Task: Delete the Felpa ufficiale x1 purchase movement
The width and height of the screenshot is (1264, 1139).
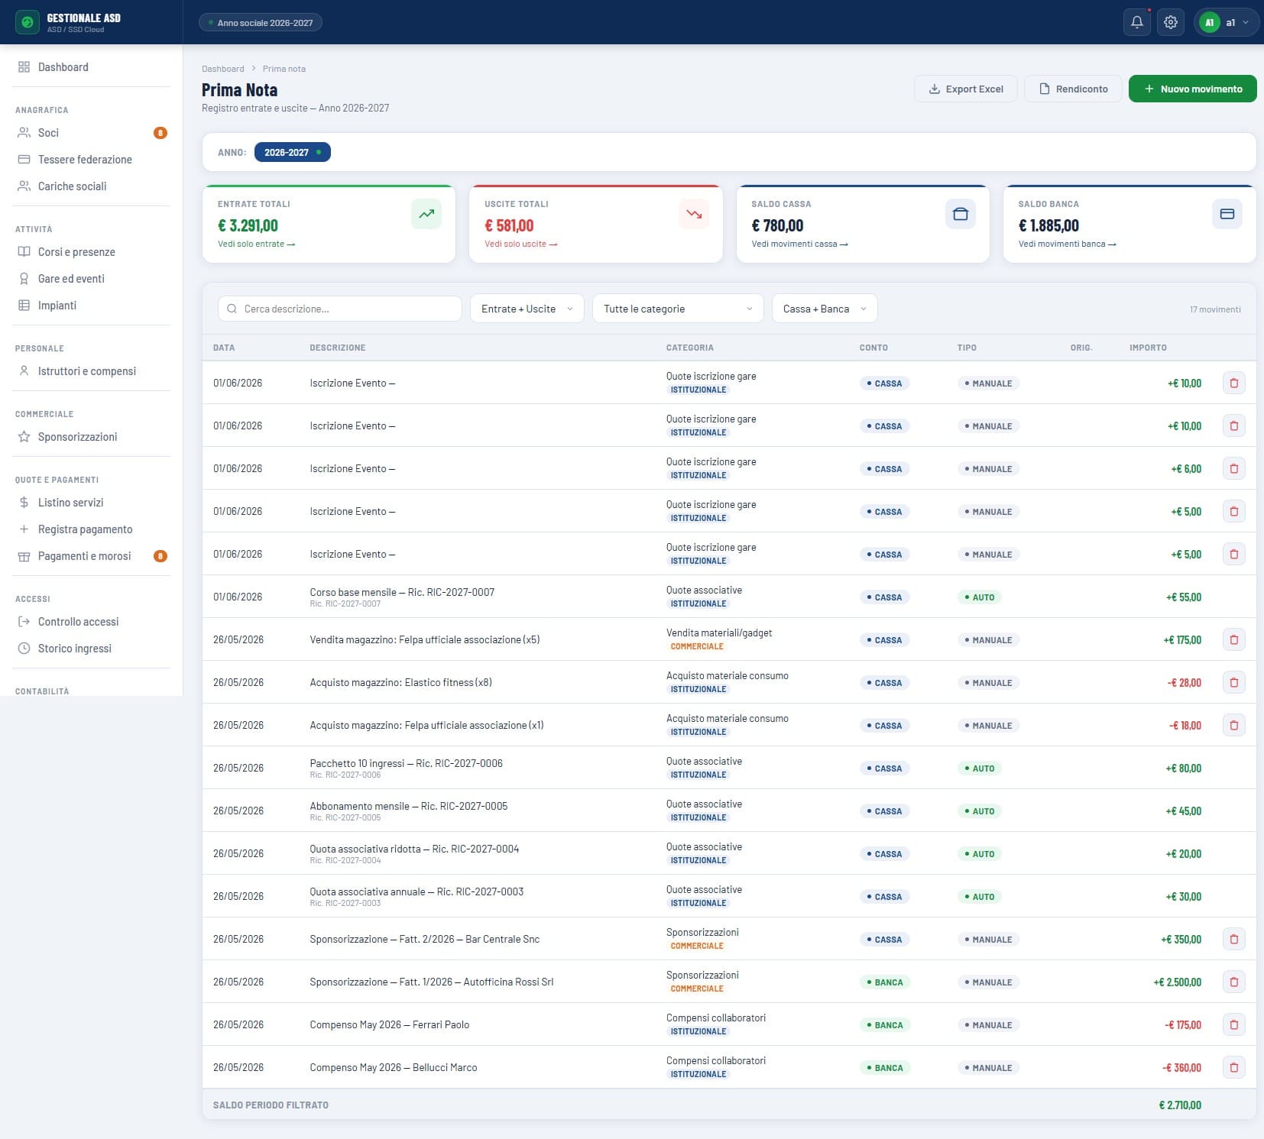Action: point(1233,725)
